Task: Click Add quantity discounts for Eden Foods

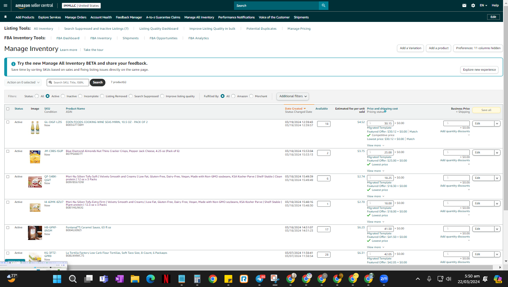Action: pos(455,131)
